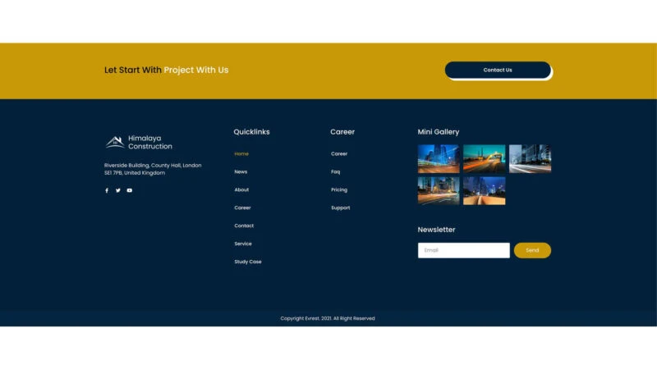
Task: Open the grey buildings light-trail thumbnail
Action: [x=530, y=158]
